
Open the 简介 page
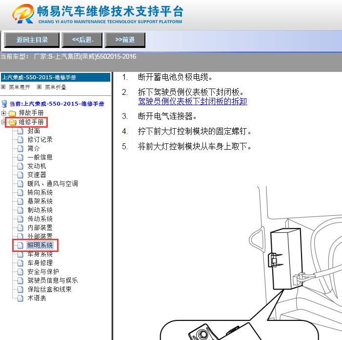(34, 148)
